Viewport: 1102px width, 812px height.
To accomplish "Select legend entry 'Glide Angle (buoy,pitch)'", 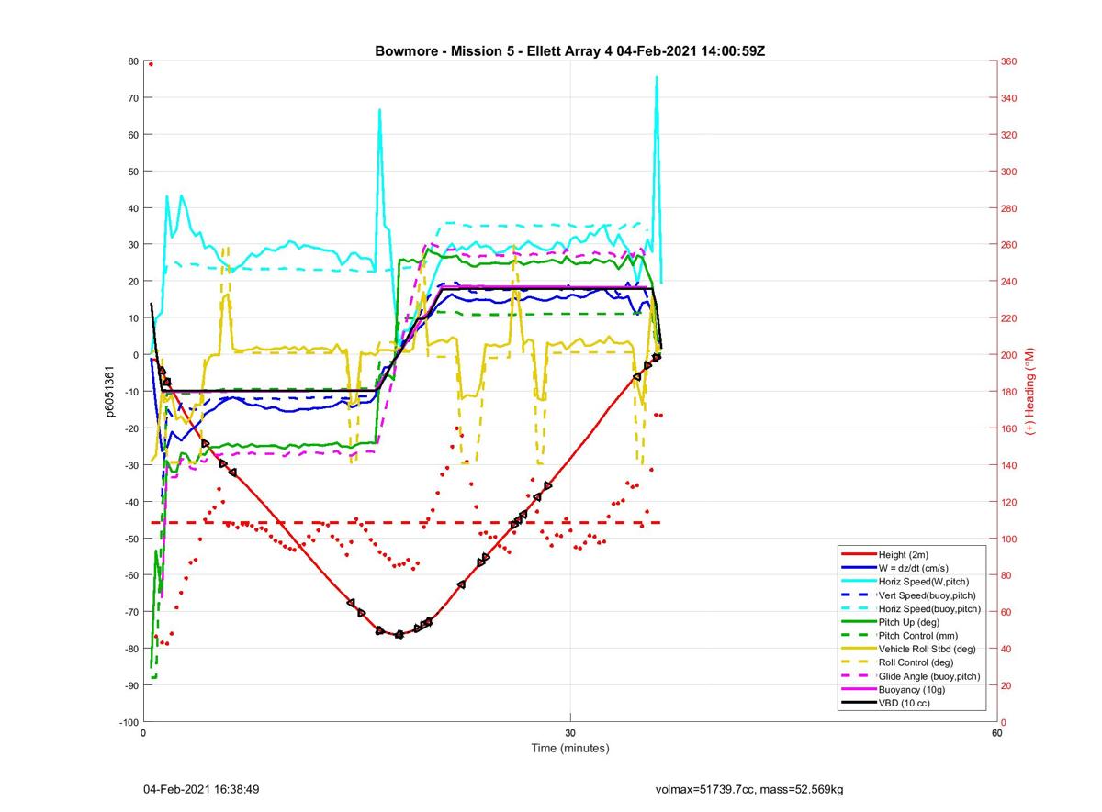I will coord(929,676).
